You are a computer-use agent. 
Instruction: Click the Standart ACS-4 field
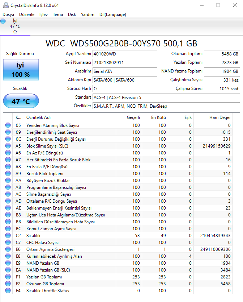[166, 98]
